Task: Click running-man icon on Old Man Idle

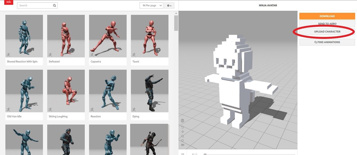Action: [8, 109]
